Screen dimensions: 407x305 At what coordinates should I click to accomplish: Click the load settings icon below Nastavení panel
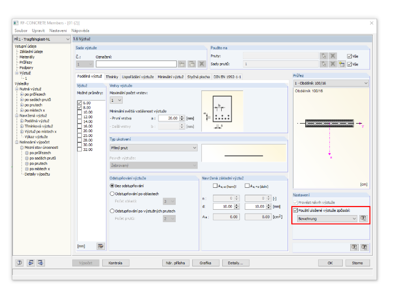click(355, 247)
